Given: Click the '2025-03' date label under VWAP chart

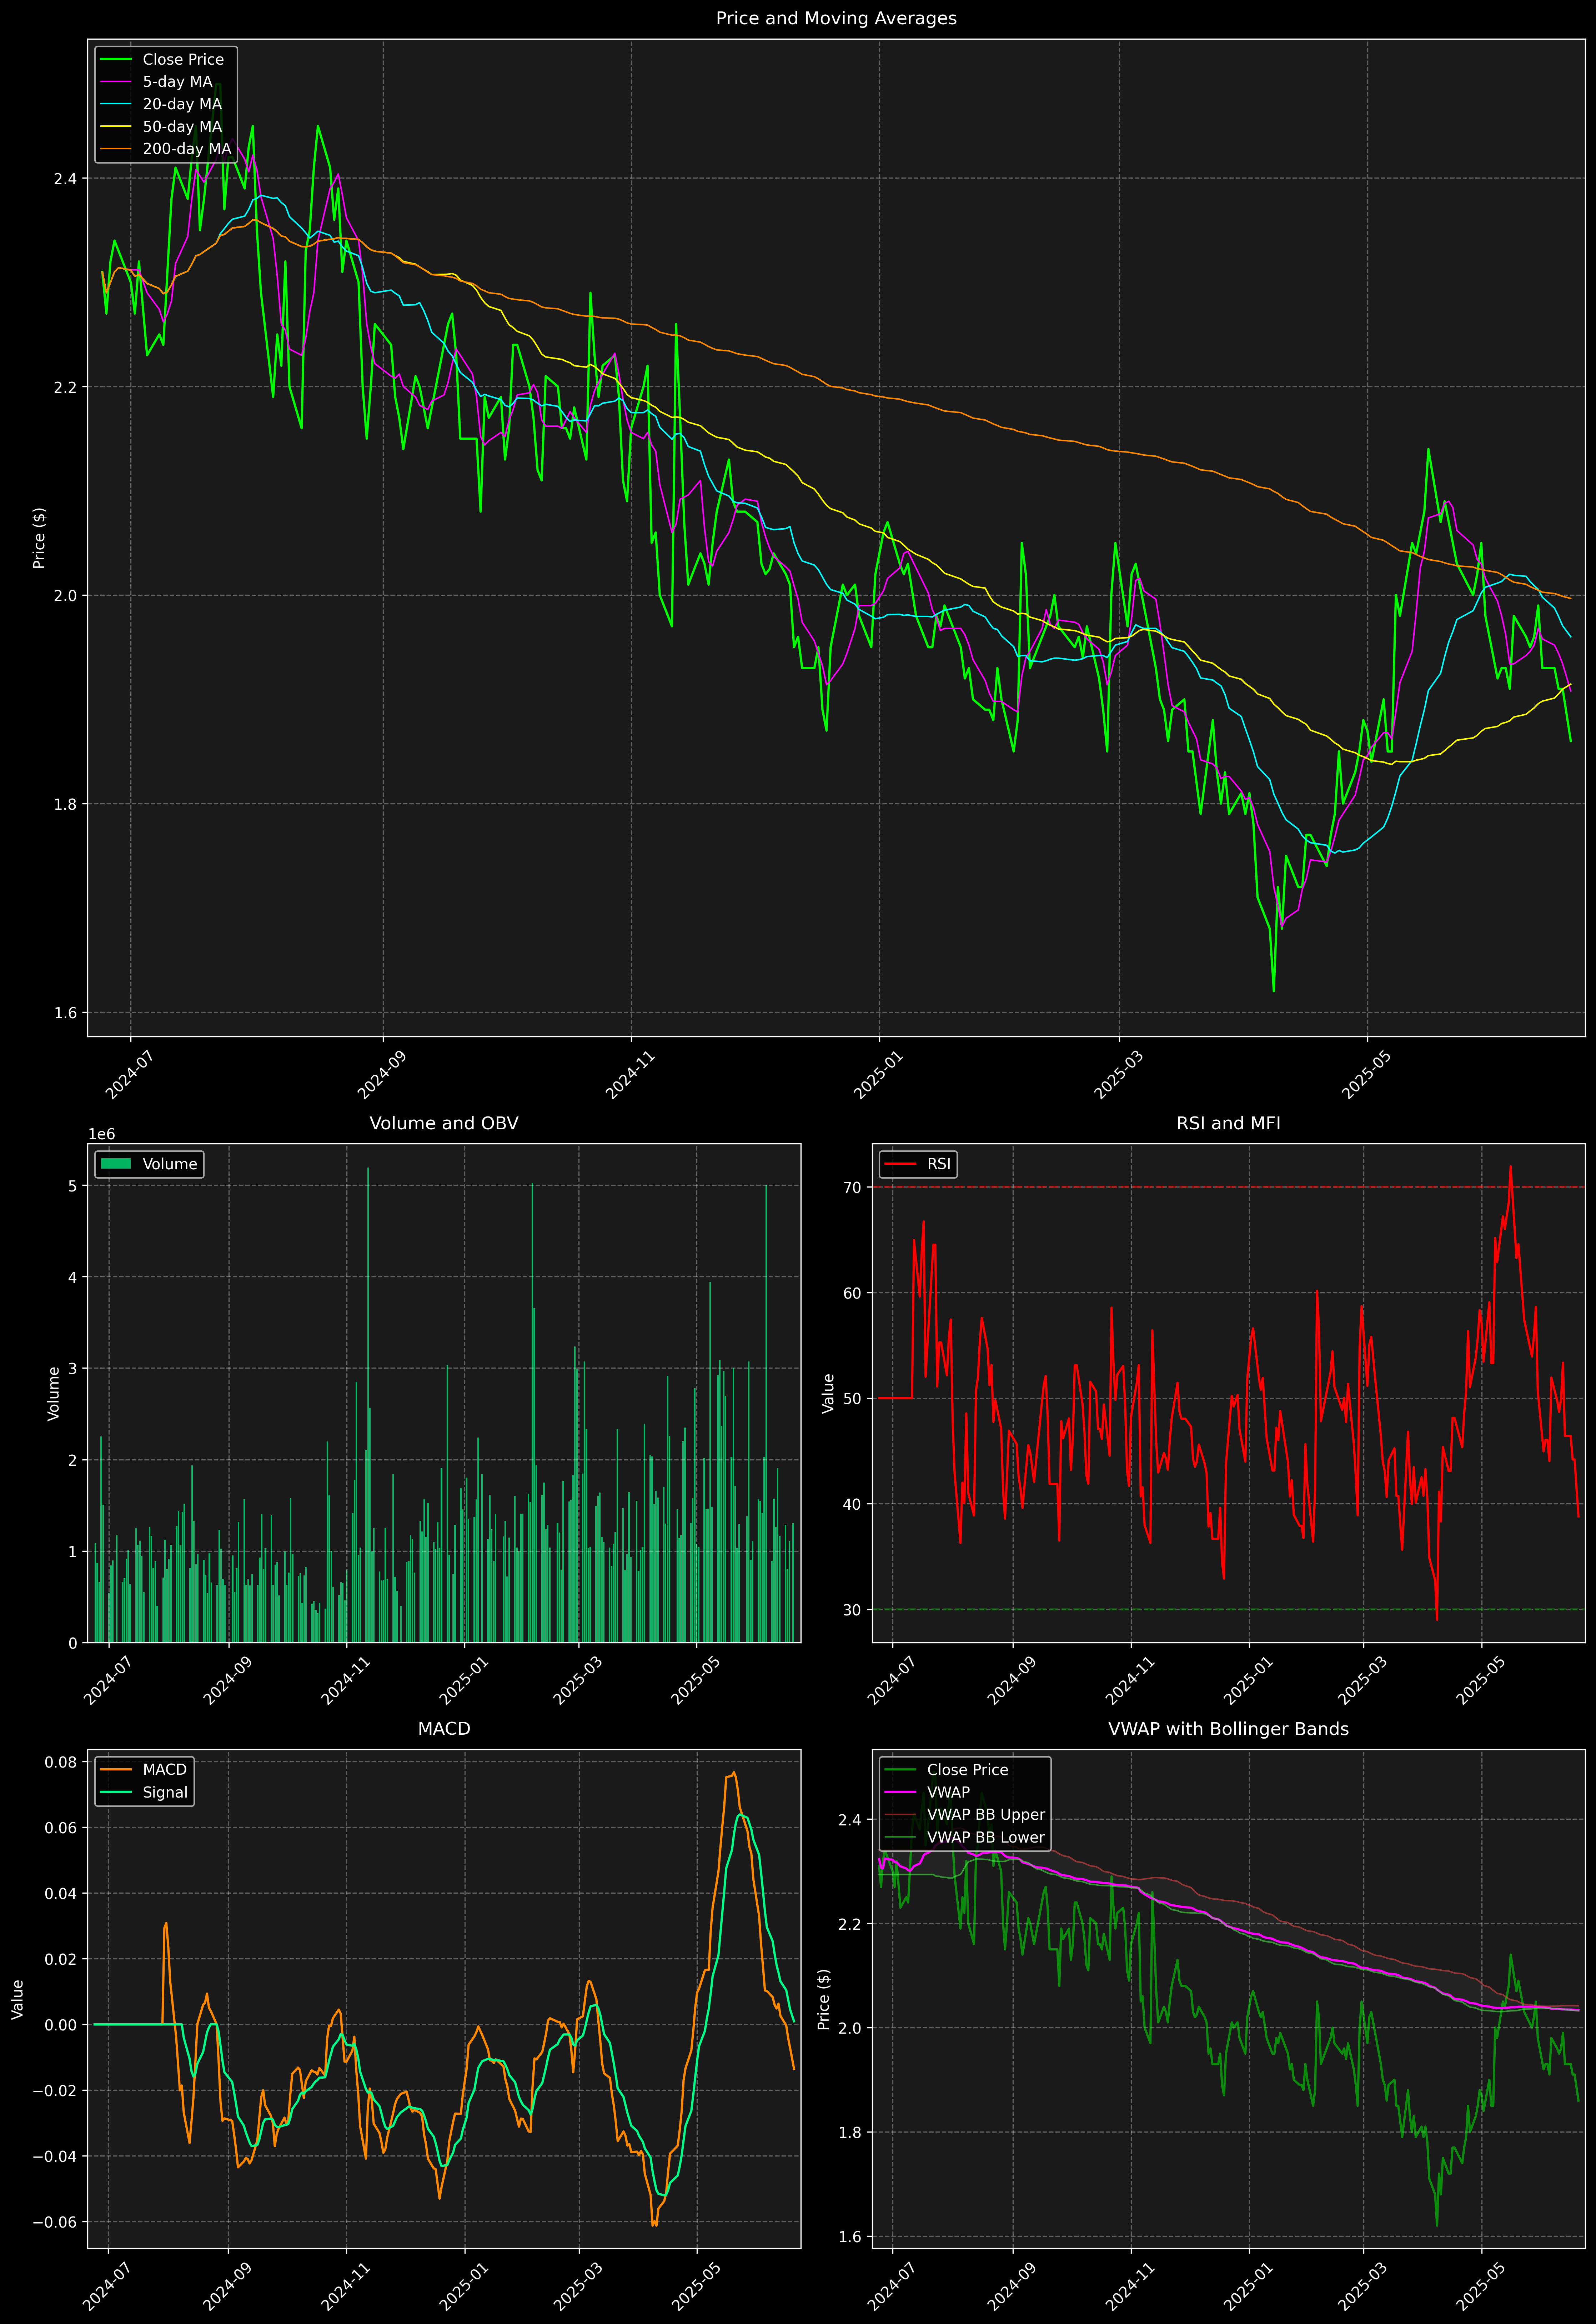Looking at the screenshot, I should [1362, 2287].
